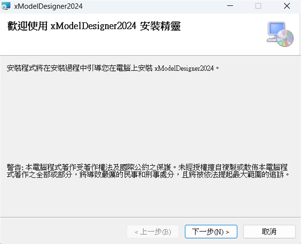Click the xModelDesigner2024 name in the description sentence

[x=185, y=68]
